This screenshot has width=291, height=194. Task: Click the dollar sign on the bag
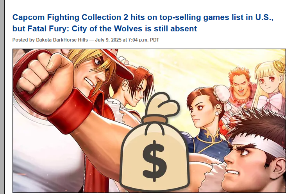(154, 161)
